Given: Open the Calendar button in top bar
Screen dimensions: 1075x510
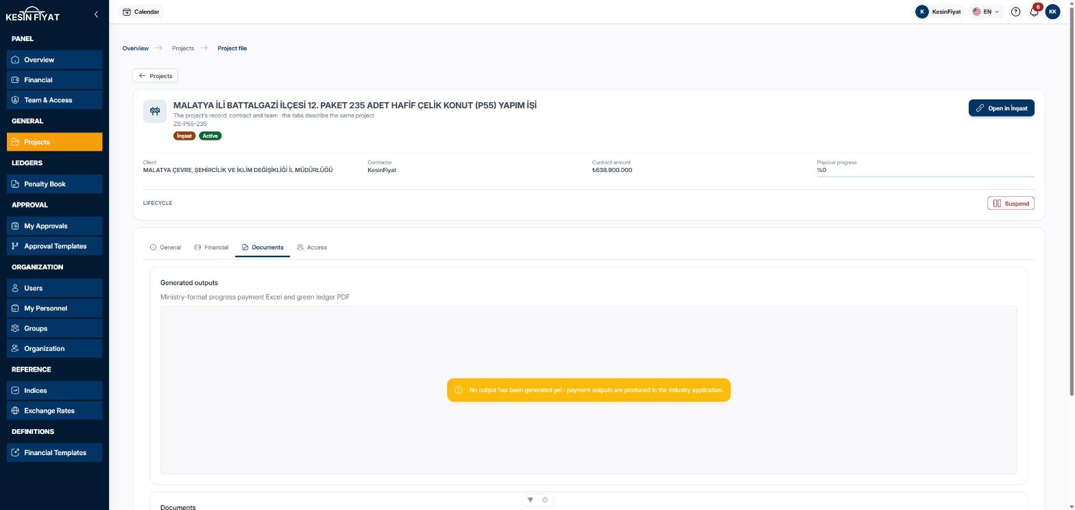Looking at the screenshot, I should point(141,12).
